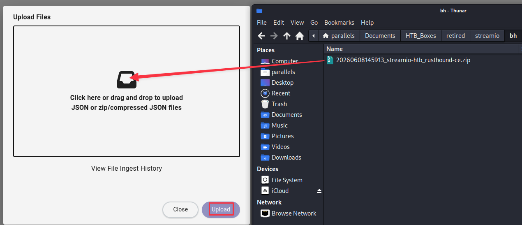Sort files by the Name column header

click(x=421, y=49)
